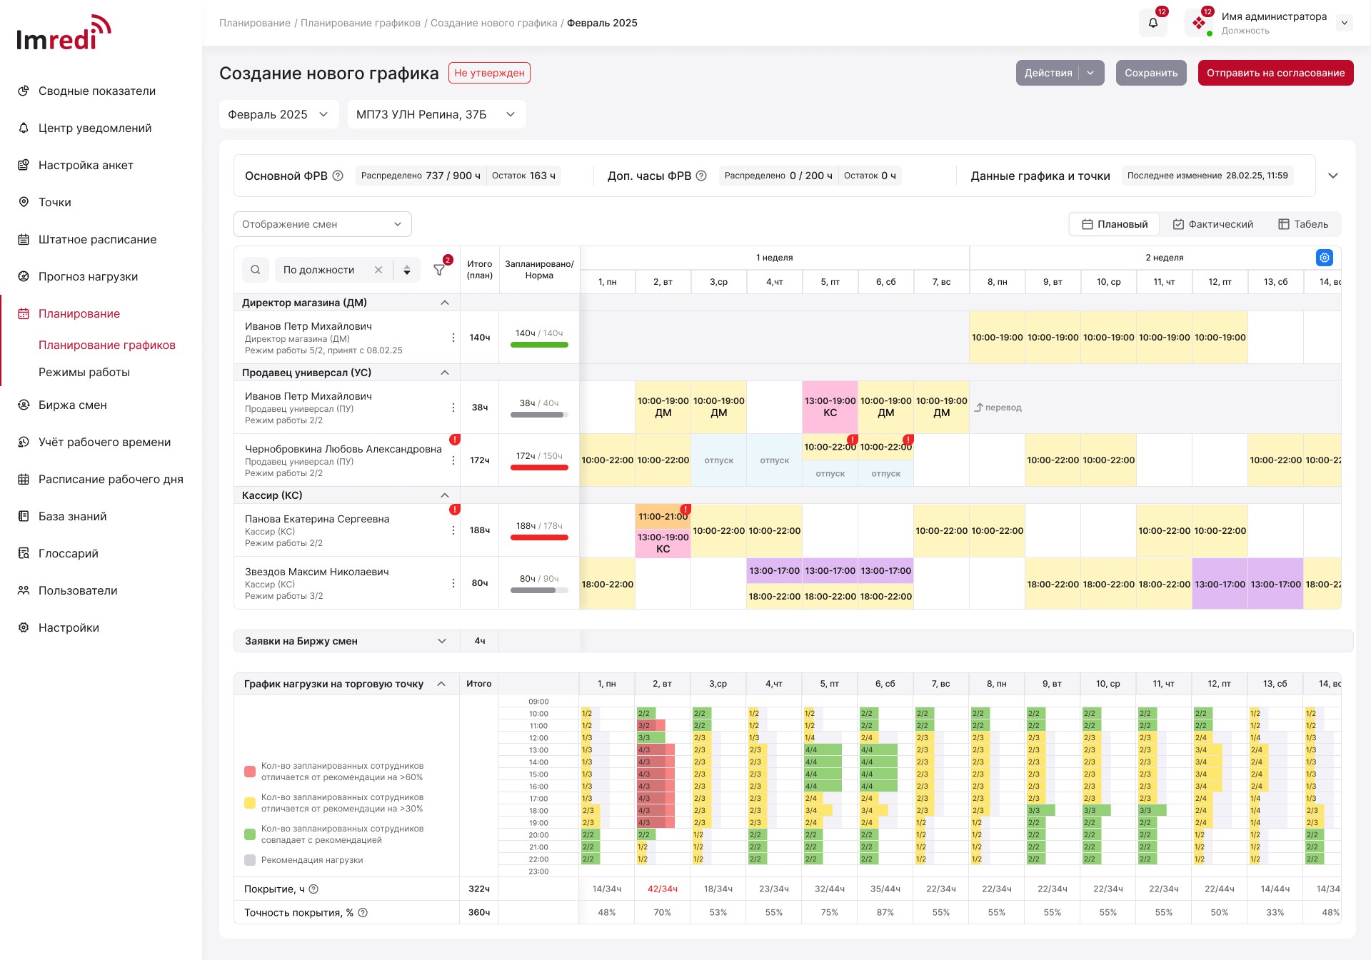1371x960 pixels.
Task: Expand Отображение смен dropdown
Action: [x=322, y=224]
